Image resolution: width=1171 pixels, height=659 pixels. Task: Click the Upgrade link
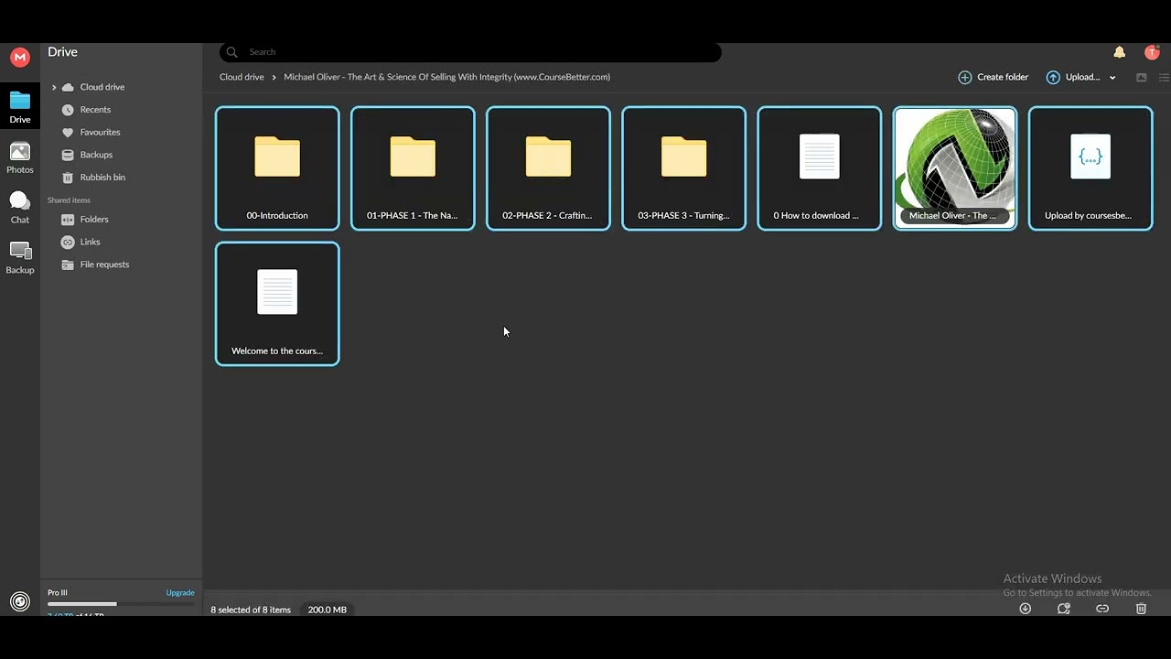[x=180, y=593]
